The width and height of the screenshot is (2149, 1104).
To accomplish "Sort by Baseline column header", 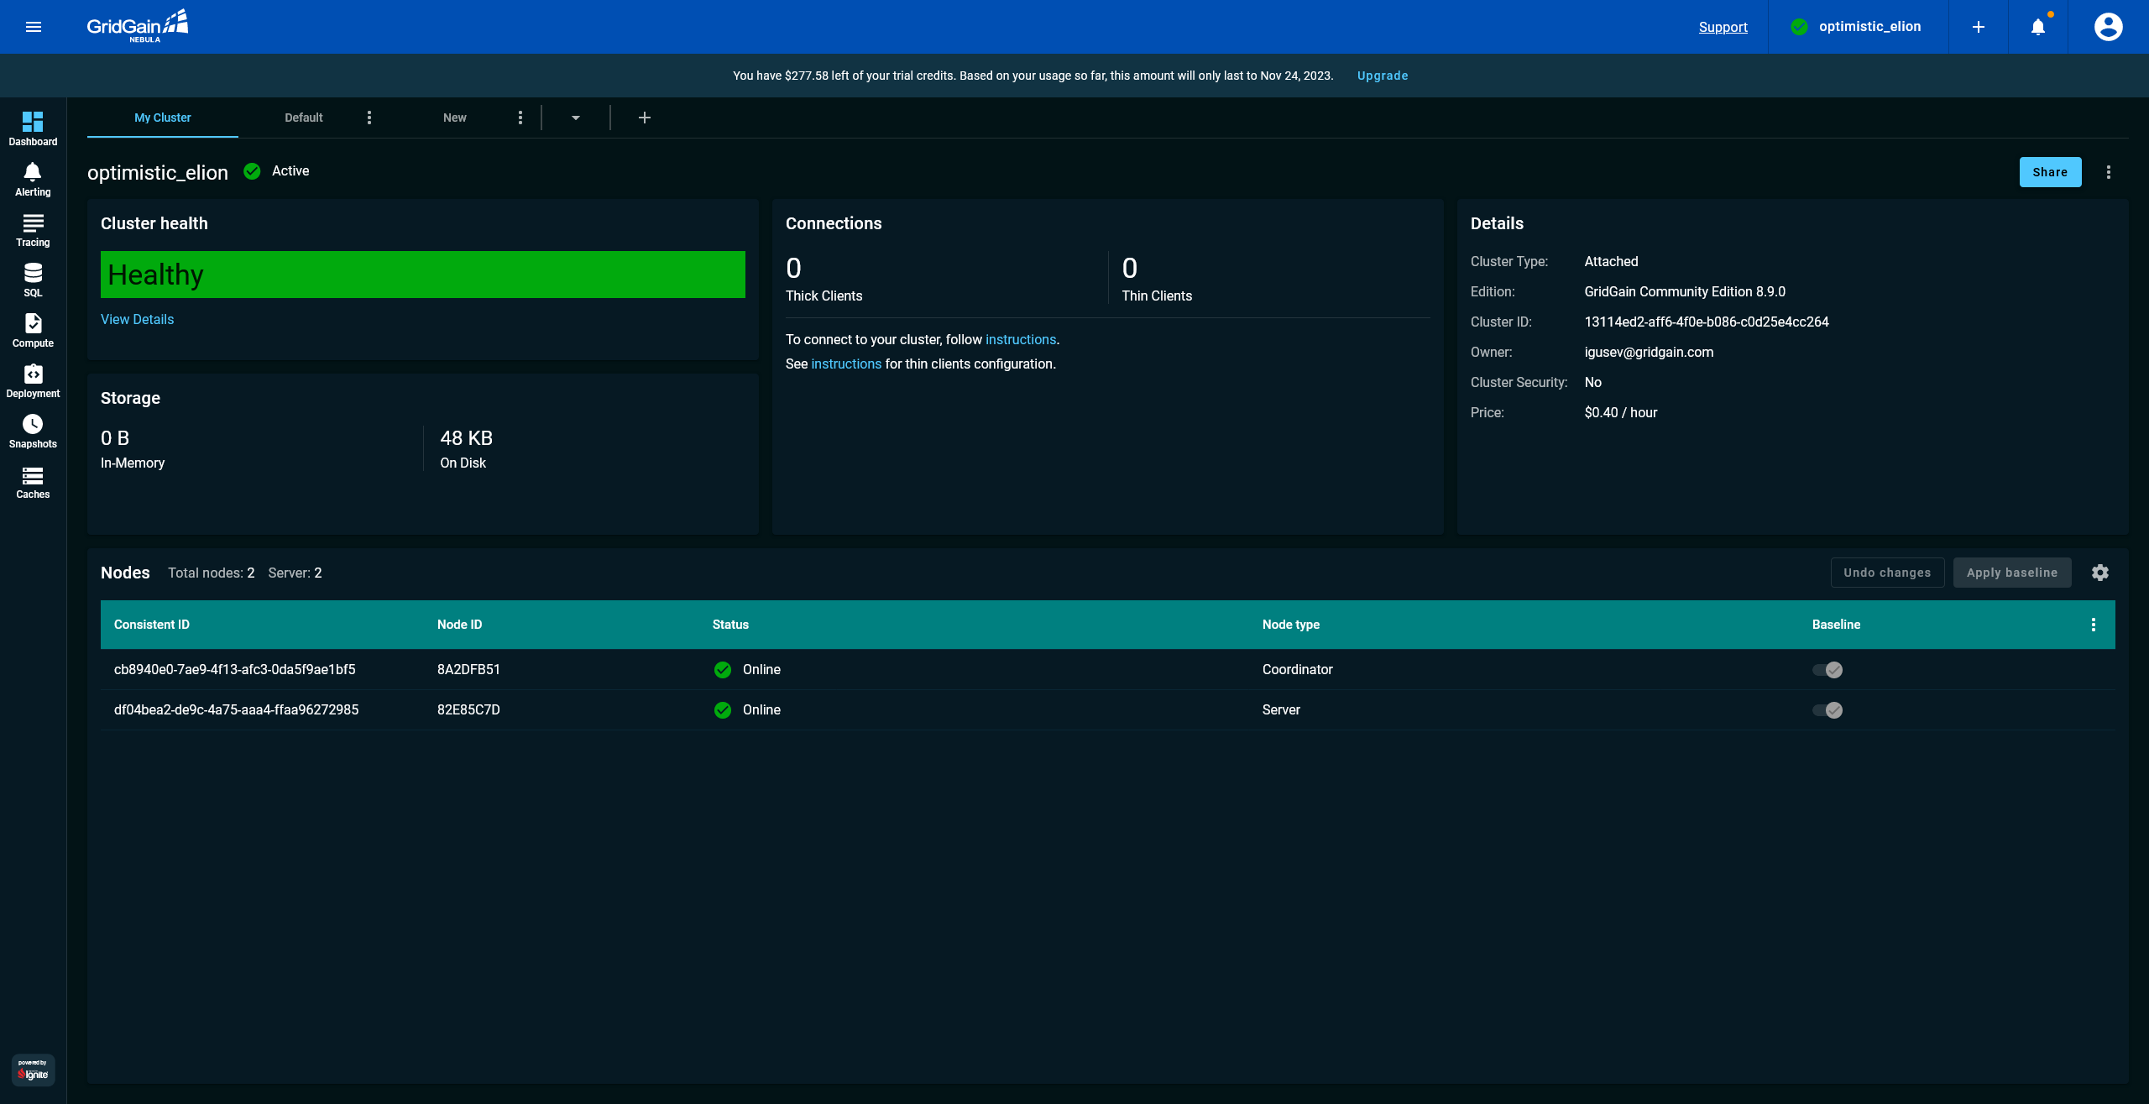I will pos(1836,625).
